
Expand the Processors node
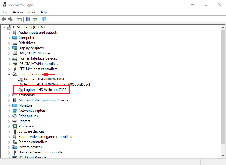pyautogui.click(x=9, y=126)
